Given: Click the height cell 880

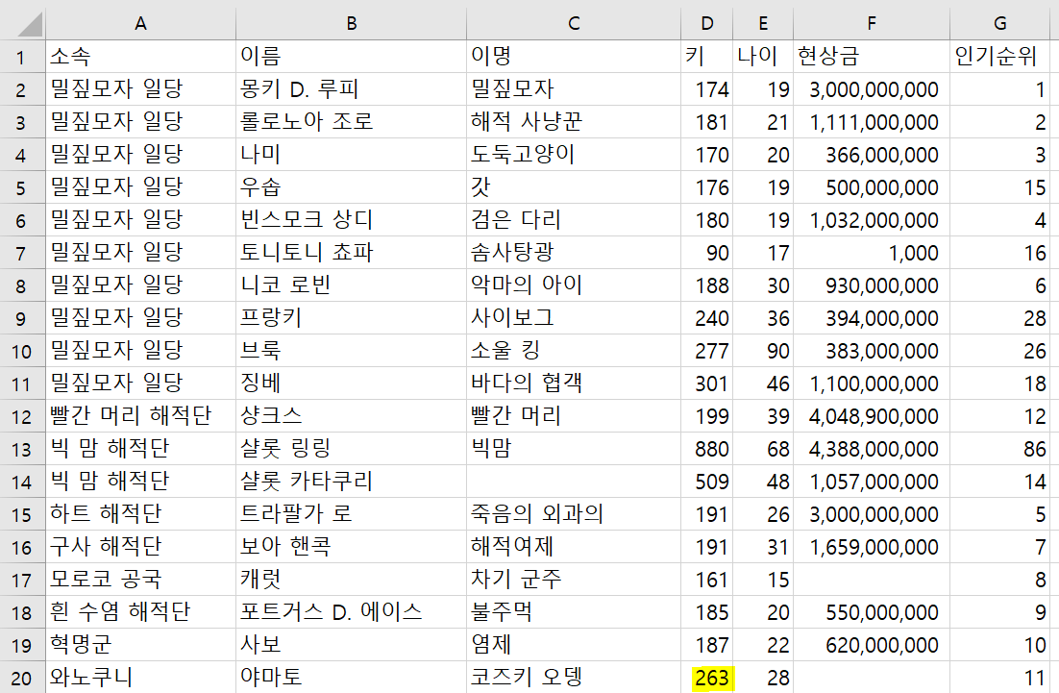Looking at the screenshot, I should point(706,449).
